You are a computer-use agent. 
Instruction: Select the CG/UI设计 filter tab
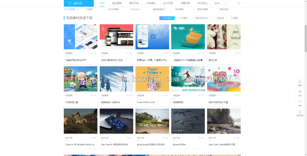pos(167,18)
